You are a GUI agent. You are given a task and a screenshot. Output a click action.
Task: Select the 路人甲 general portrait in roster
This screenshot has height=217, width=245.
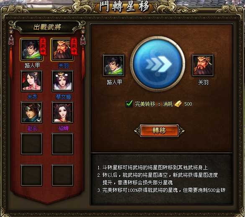pos(31,49)
